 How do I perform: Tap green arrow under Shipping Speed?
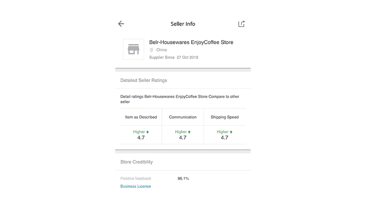tap(231, 132)
